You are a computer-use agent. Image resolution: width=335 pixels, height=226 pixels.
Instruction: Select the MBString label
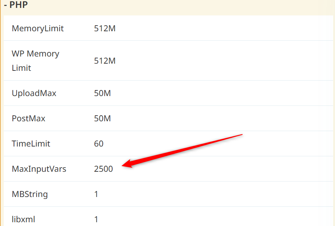30,194
